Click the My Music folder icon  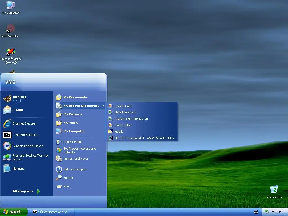[59, 123]
